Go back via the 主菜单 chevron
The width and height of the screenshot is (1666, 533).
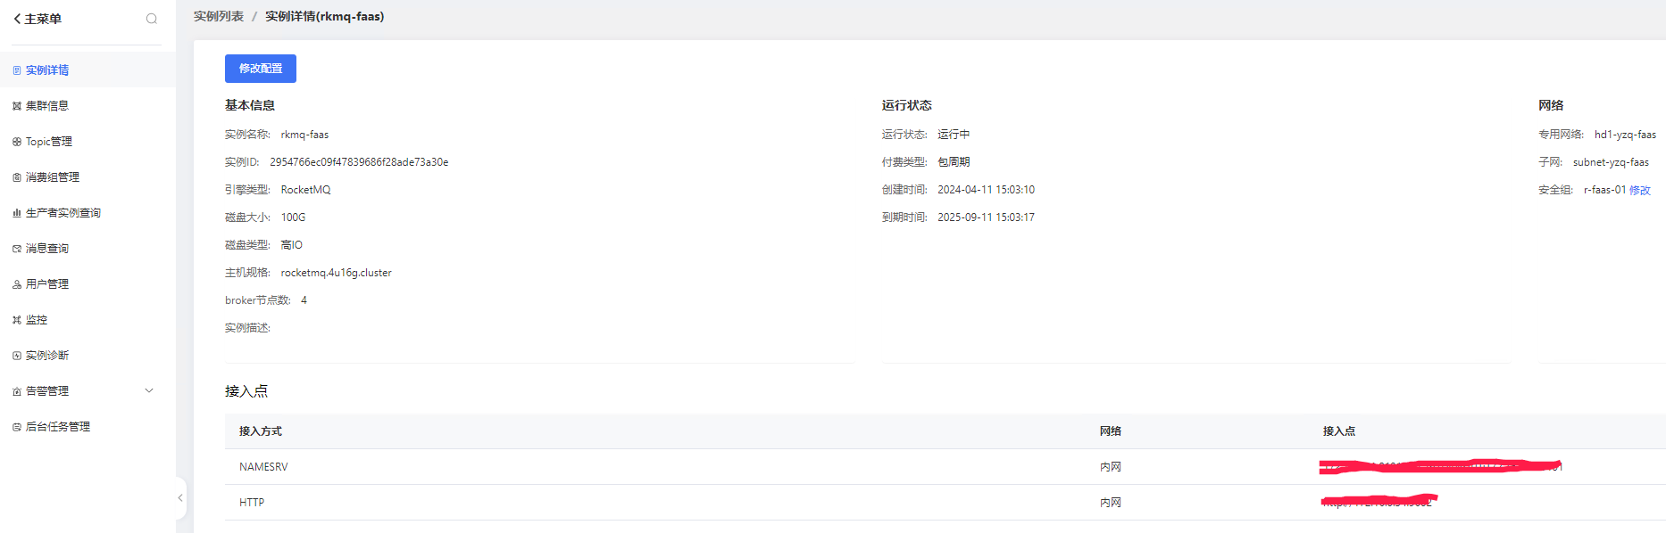click(17, 19)
